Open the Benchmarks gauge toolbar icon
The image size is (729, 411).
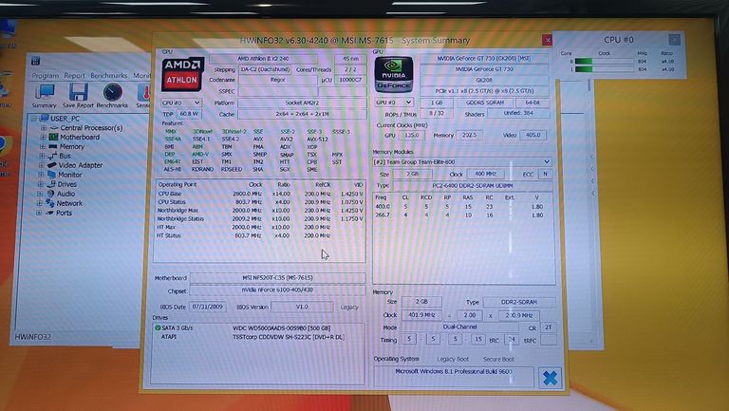(x=113, y=92)
